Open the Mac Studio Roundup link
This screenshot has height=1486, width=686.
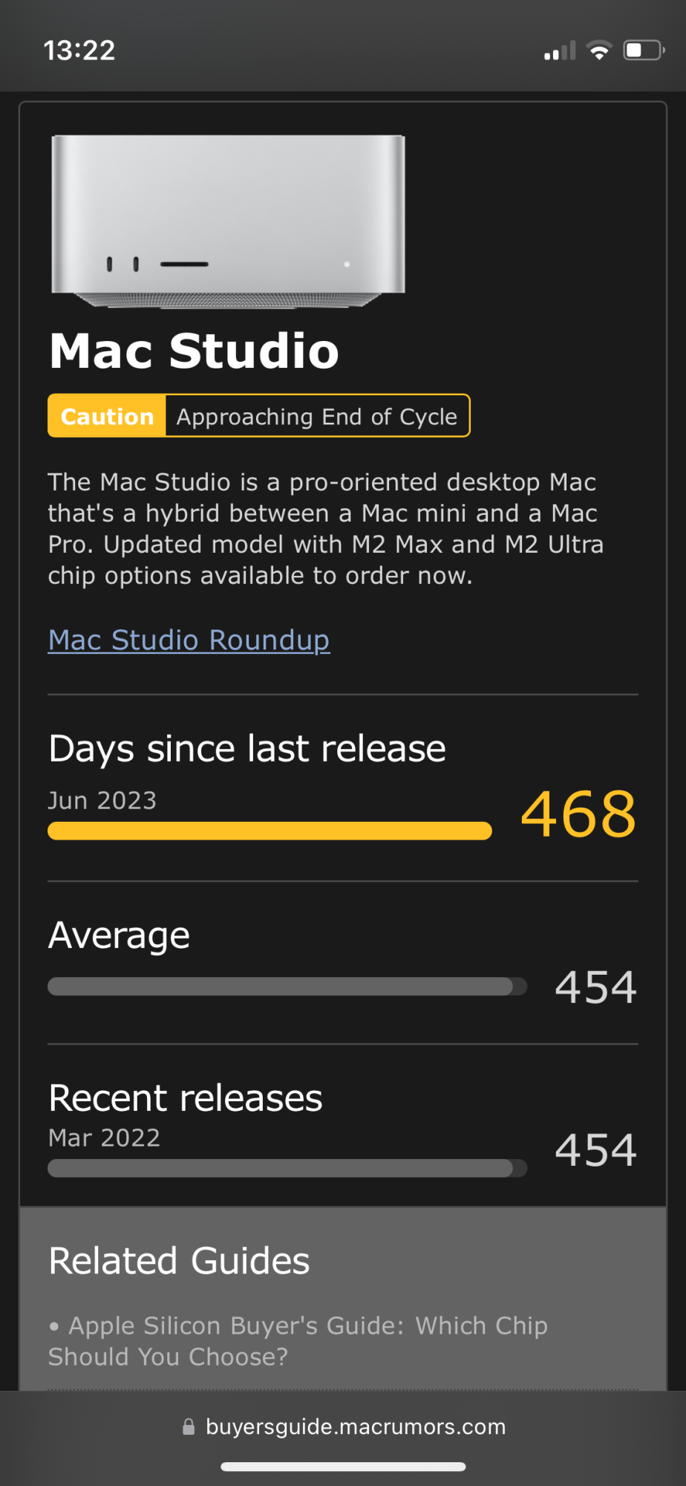(x=189, y=640)
